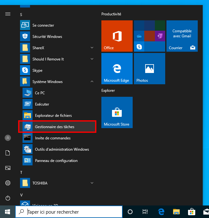The image size is (209, 218).
Task: Open the Microsoft Store tile
Action: point(117,112)
